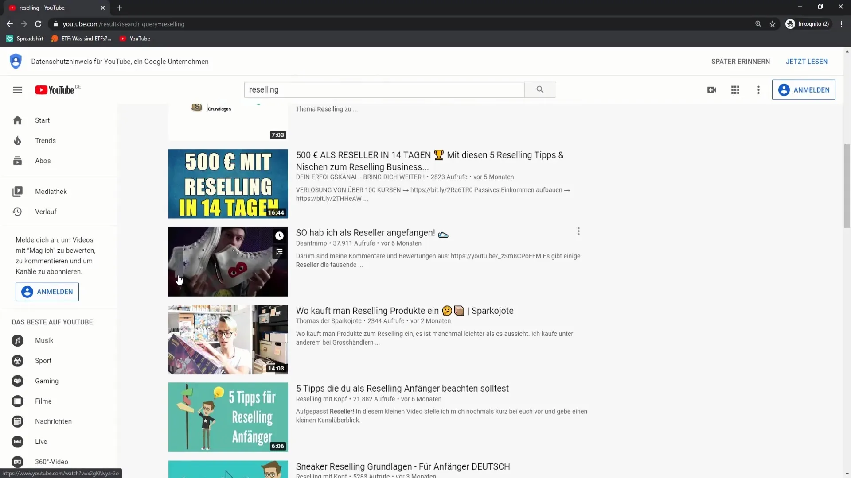Click the address bar URL
The height and width of the screenshot is (478, 851).
[x=124, y=24]
